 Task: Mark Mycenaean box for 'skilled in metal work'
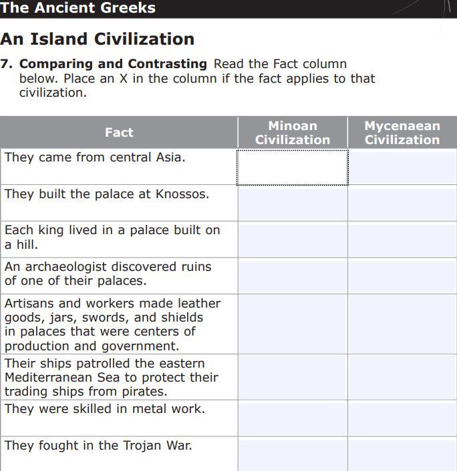(x=402, y=419)
